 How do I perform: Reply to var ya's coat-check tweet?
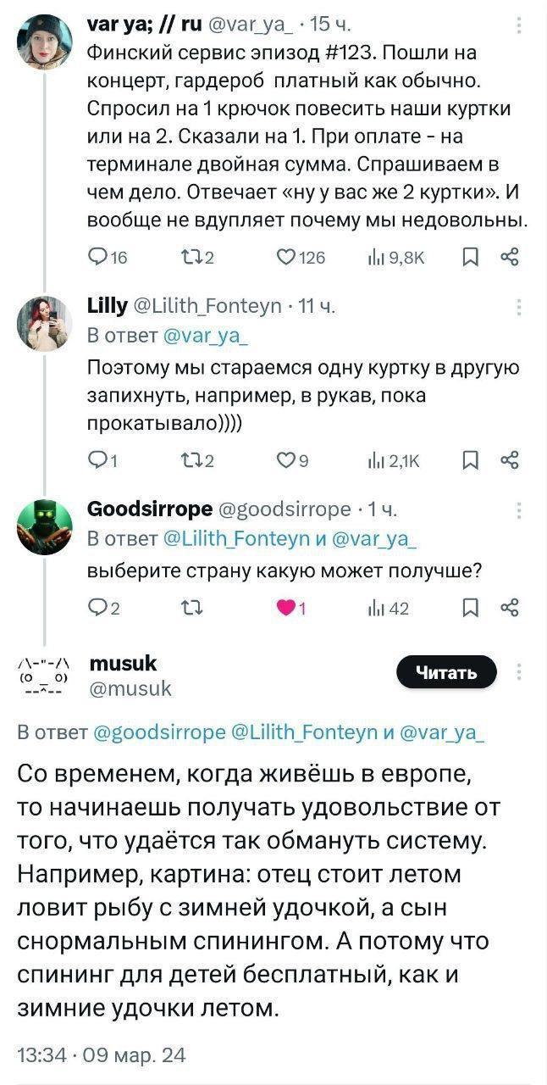[98, 258]
